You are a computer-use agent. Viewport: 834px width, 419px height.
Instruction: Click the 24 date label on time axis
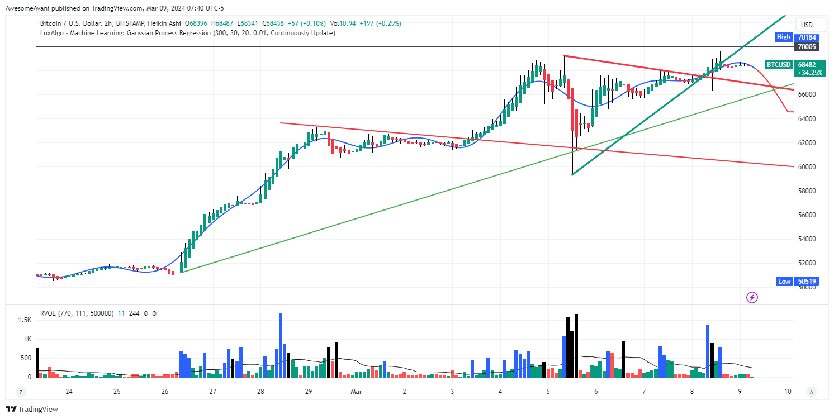click(69, 392)
